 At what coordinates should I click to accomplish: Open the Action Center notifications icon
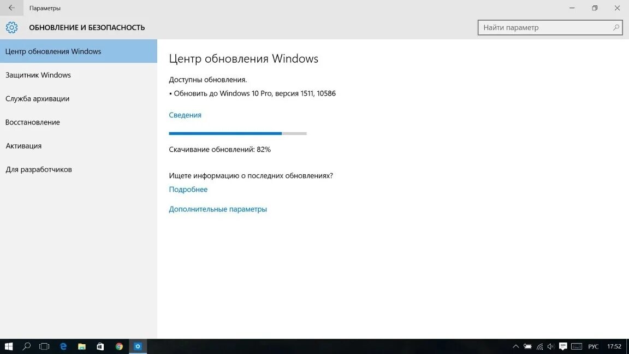563,346
